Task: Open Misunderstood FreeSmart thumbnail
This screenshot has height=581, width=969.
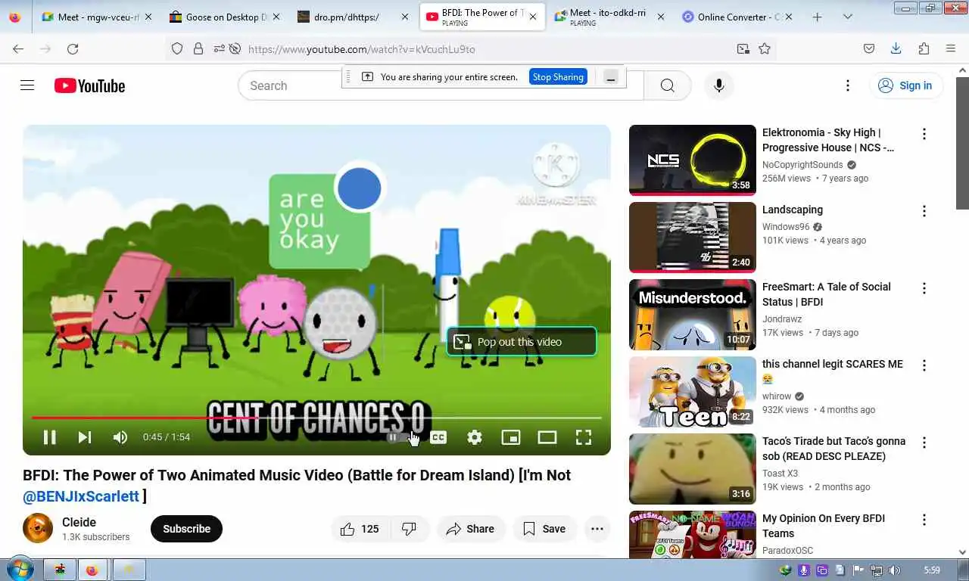Action: click(693, 314)
